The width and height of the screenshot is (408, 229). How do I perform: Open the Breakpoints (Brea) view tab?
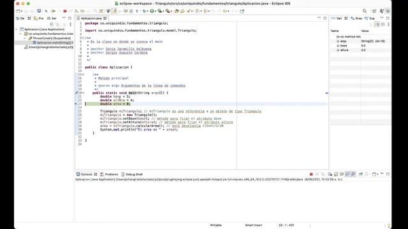[356, 18]
